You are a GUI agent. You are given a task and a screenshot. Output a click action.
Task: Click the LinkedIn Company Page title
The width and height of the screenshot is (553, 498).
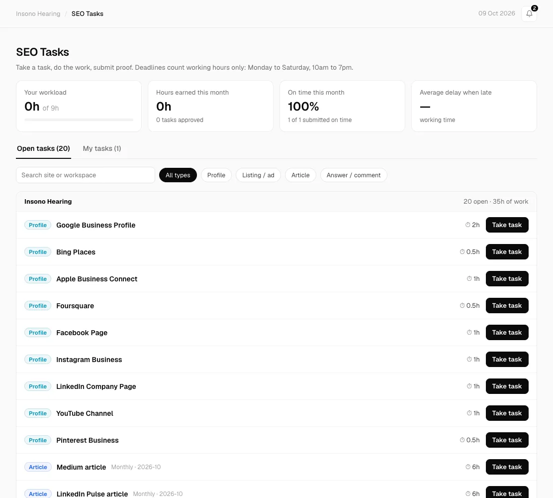click(x=96, y=386)
